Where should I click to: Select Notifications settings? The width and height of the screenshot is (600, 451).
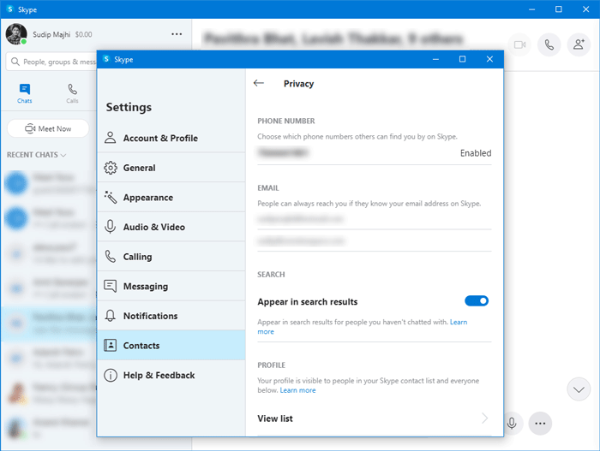[171, 316]
